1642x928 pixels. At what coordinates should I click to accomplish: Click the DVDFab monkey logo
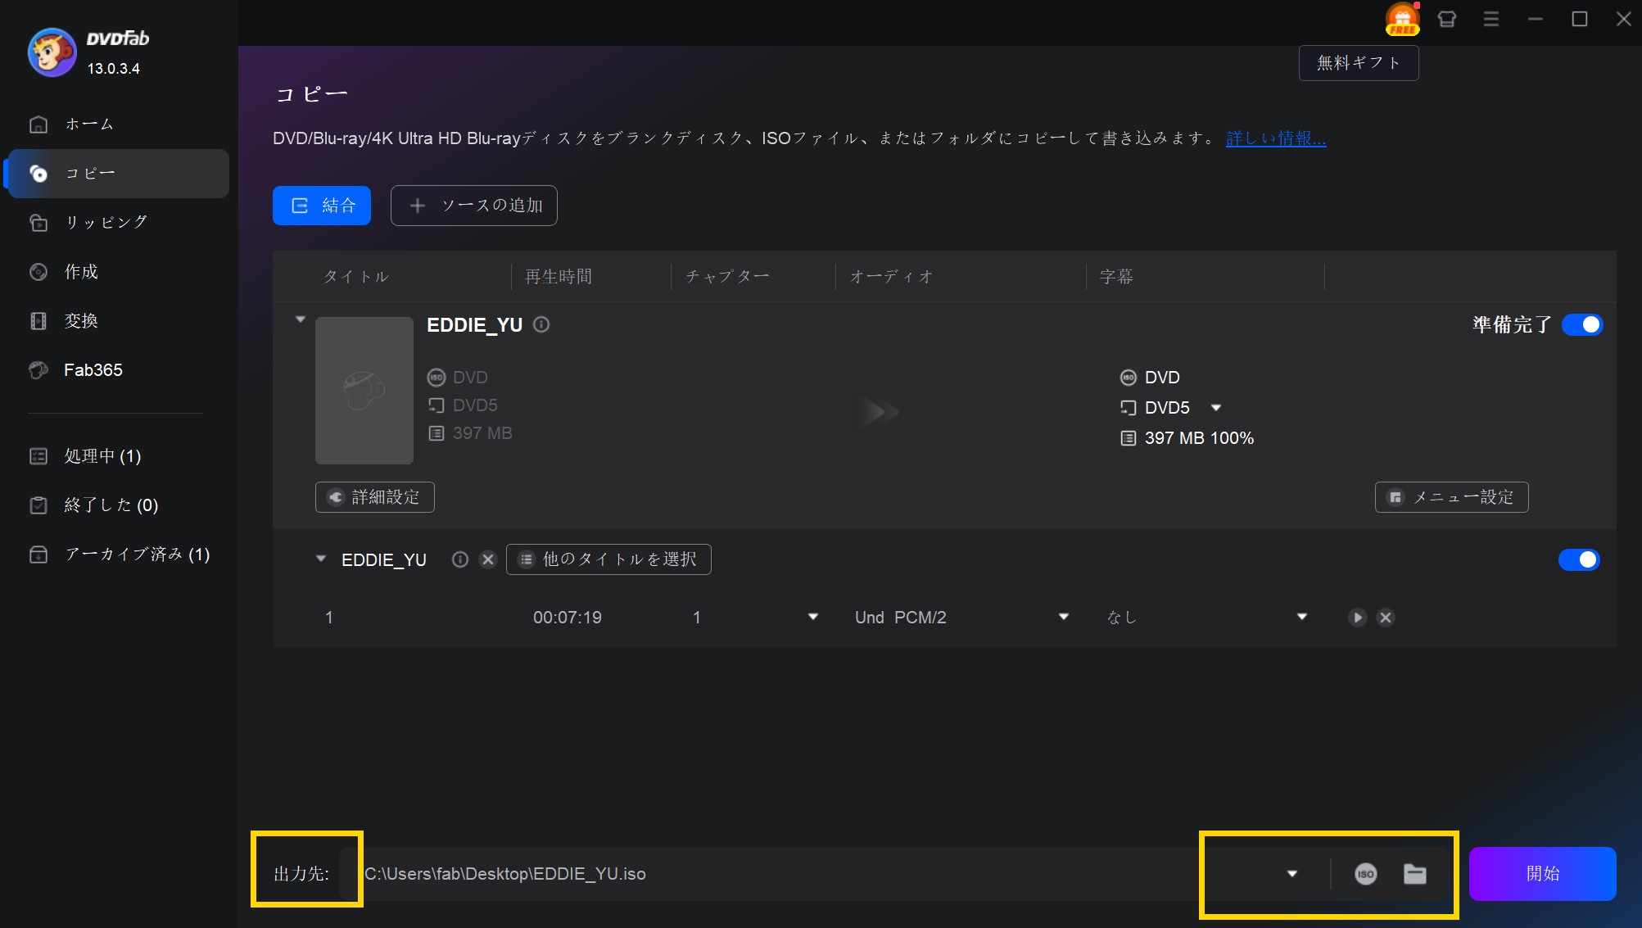(52, 52)
